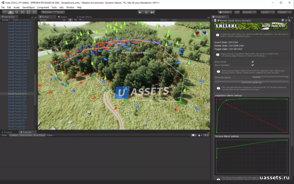Click the Generate splatmap button
294x184 pixels.
coord(252,83)
